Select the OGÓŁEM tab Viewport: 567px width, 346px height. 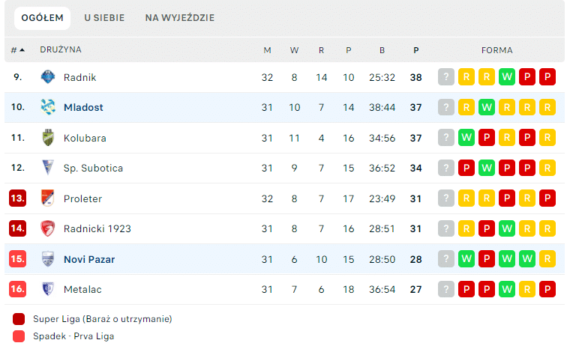pyautogui.click(x=42, y=18)
